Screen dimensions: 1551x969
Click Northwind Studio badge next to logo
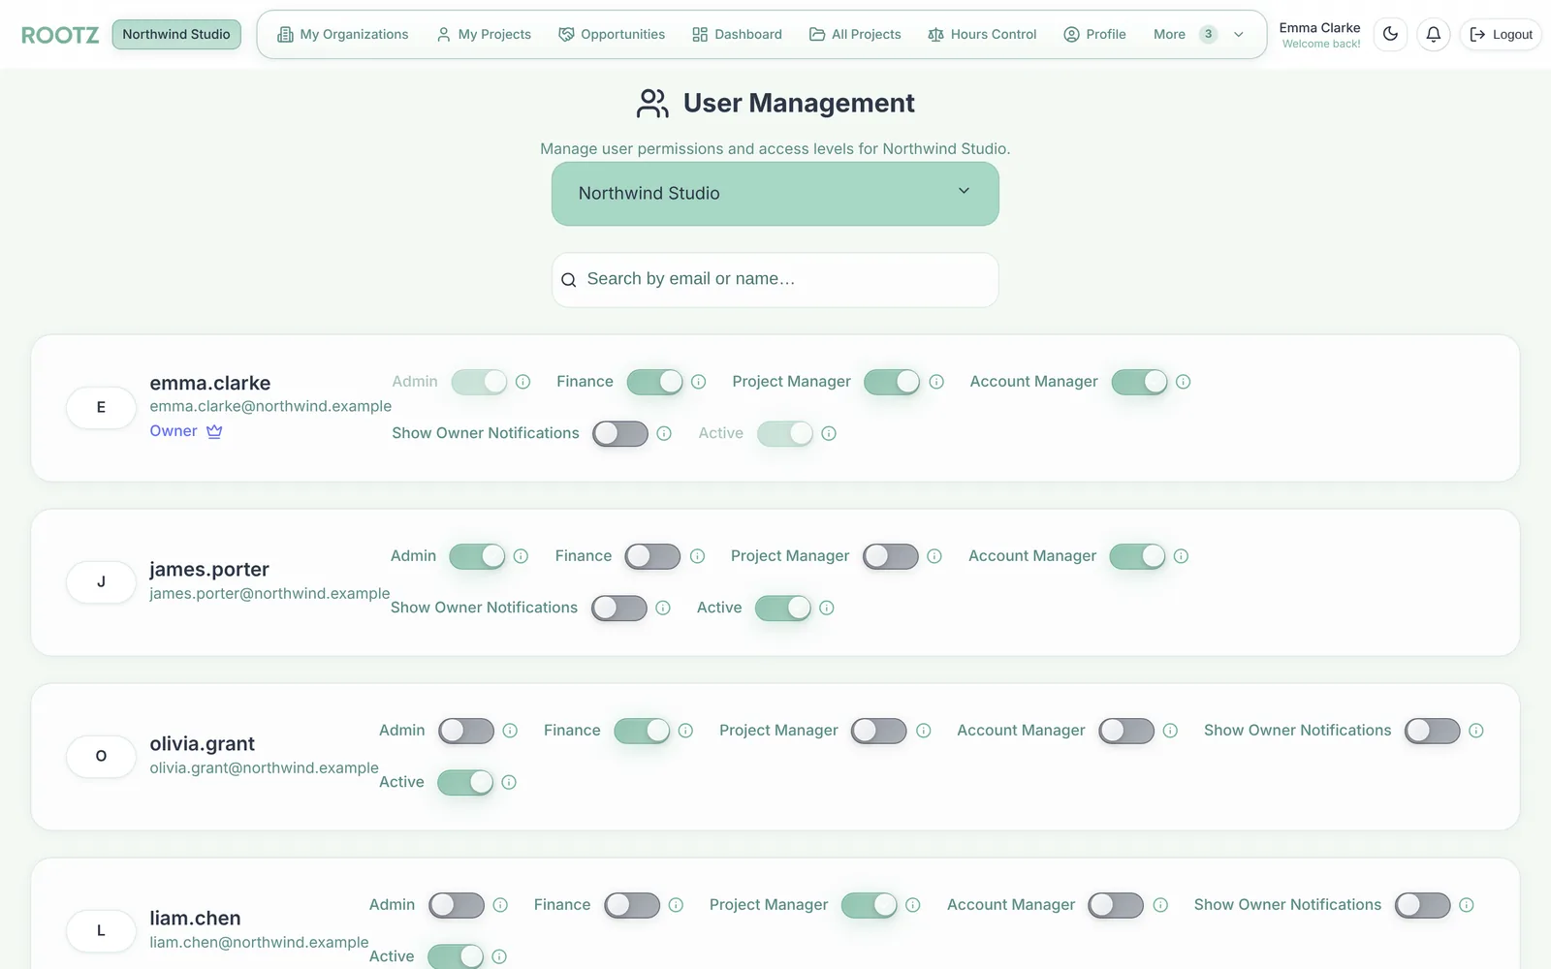(176, 34)
